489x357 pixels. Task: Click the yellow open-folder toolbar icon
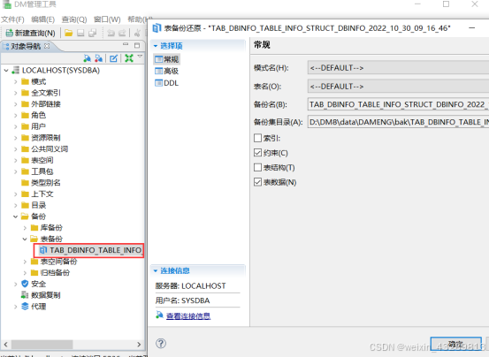click(69, 33)
